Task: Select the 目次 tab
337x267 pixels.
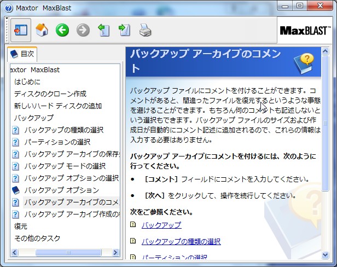Action: pyautogui.click(x=22, y=54)
